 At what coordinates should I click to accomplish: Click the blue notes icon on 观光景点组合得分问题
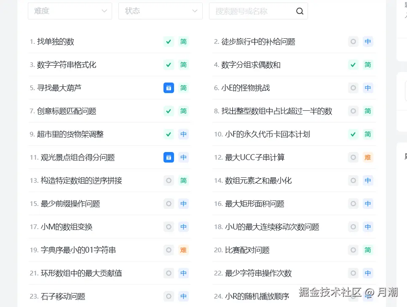coord(169,157)
